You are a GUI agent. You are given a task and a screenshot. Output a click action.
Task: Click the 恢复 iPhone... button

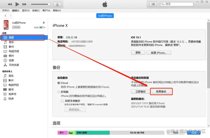pyautogui.click(x=159, y=53)
